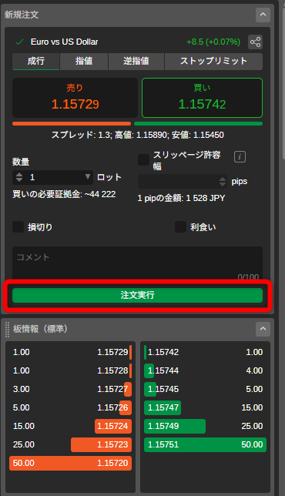Select bid price 1.15726 in order book
Screen dimensions: 285x496
pos(112,407)
